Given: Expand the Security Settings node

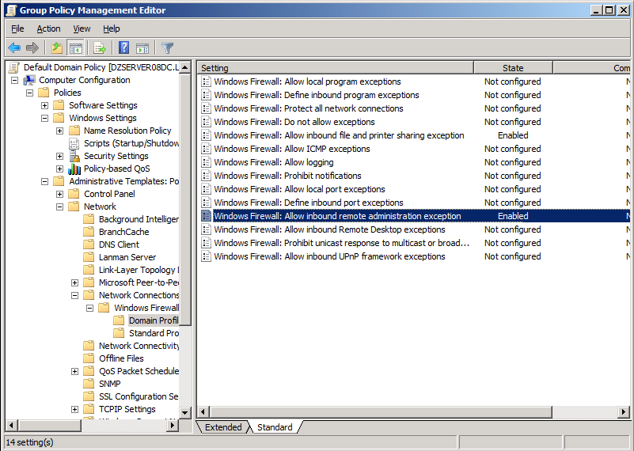Looking at the screenshot, I should (x=59, y=156).
